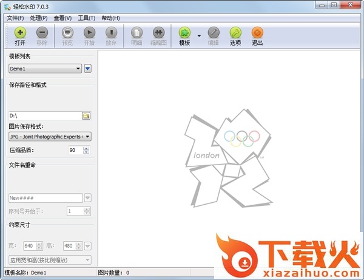Click the D:\ save path input field

[x=44, y=115]
